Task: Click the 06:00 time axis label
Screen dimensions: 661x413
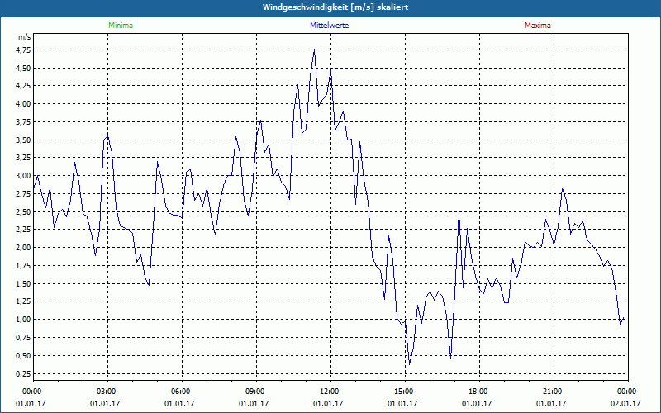Action: 182,392
